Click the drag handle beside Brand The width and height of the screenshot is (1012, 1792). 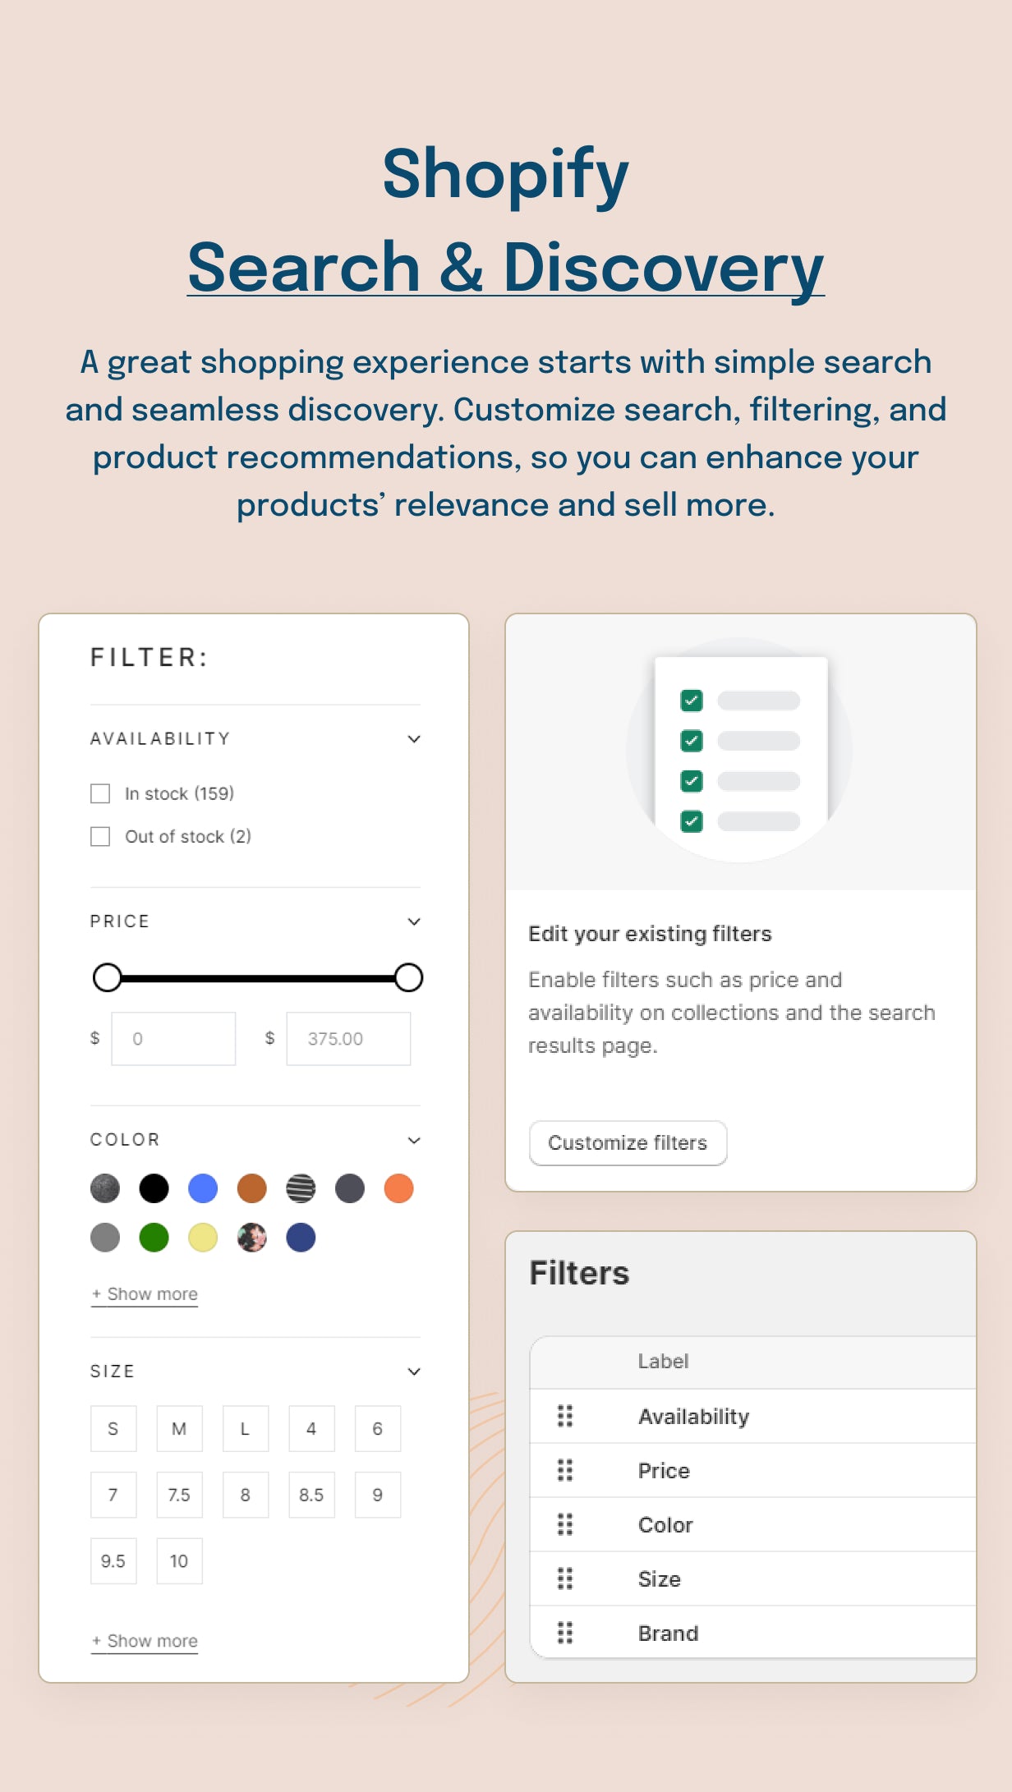click(x=565, y=1633)
